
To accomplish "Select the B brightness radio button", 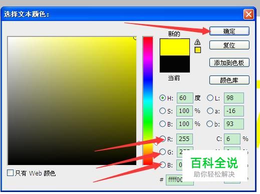I will click(x=162, y=124).
